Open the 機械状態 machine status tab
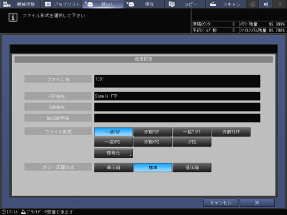287x215 pixels. click(x=20, y=4)
